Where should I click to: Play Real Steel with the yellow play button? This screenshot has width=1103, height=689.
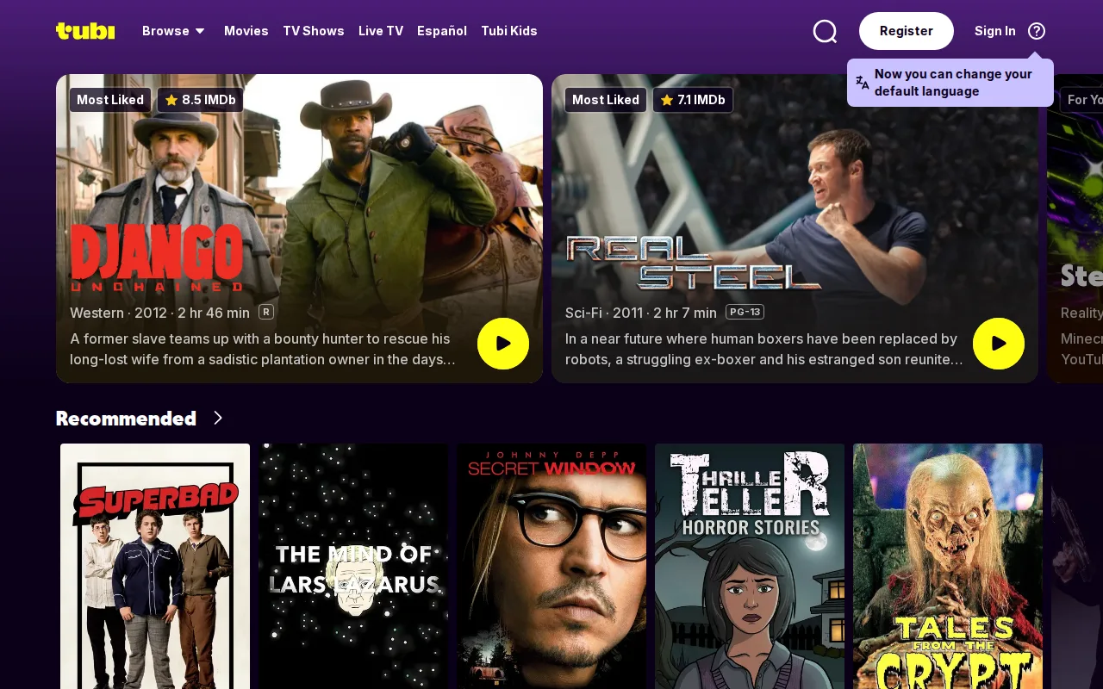point(999,344)
